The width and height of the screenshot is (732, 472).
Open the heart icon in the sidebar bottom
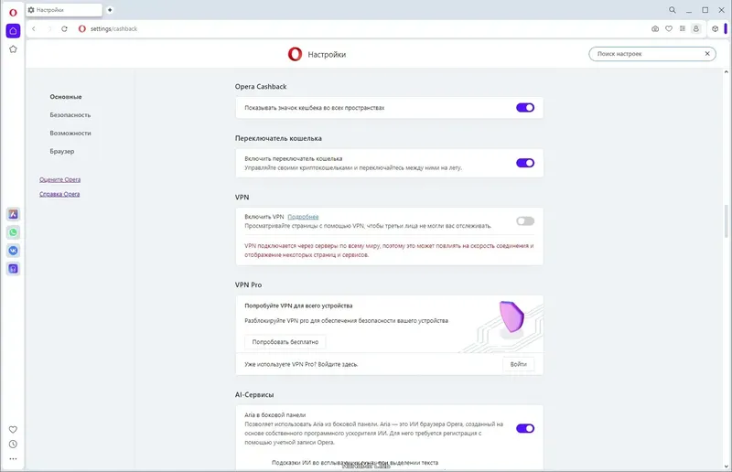click(13, 430)
